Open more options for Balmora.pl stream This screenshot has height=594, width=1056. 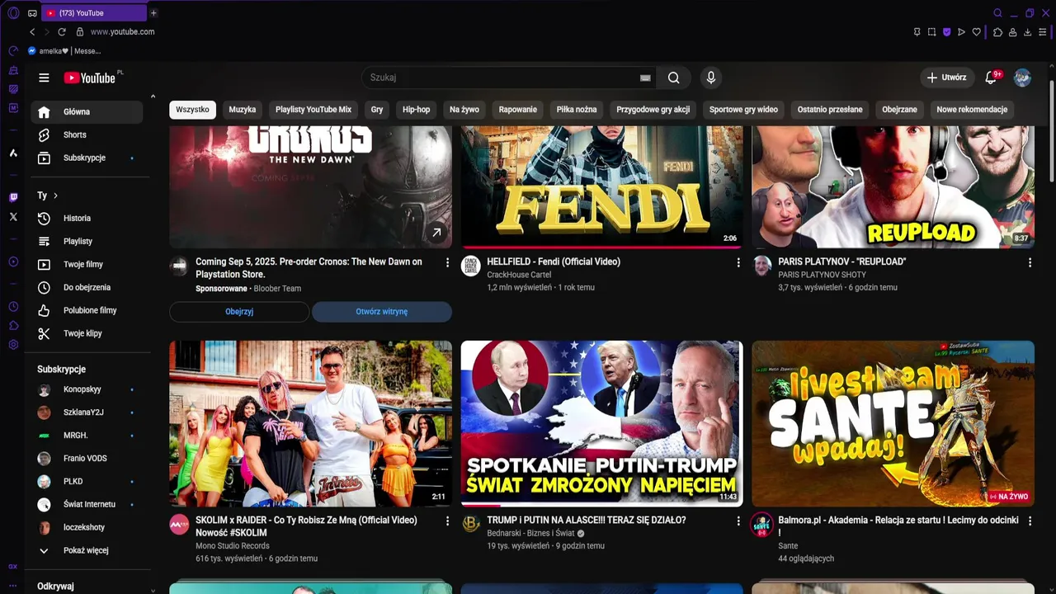[x=1030, y=521]
